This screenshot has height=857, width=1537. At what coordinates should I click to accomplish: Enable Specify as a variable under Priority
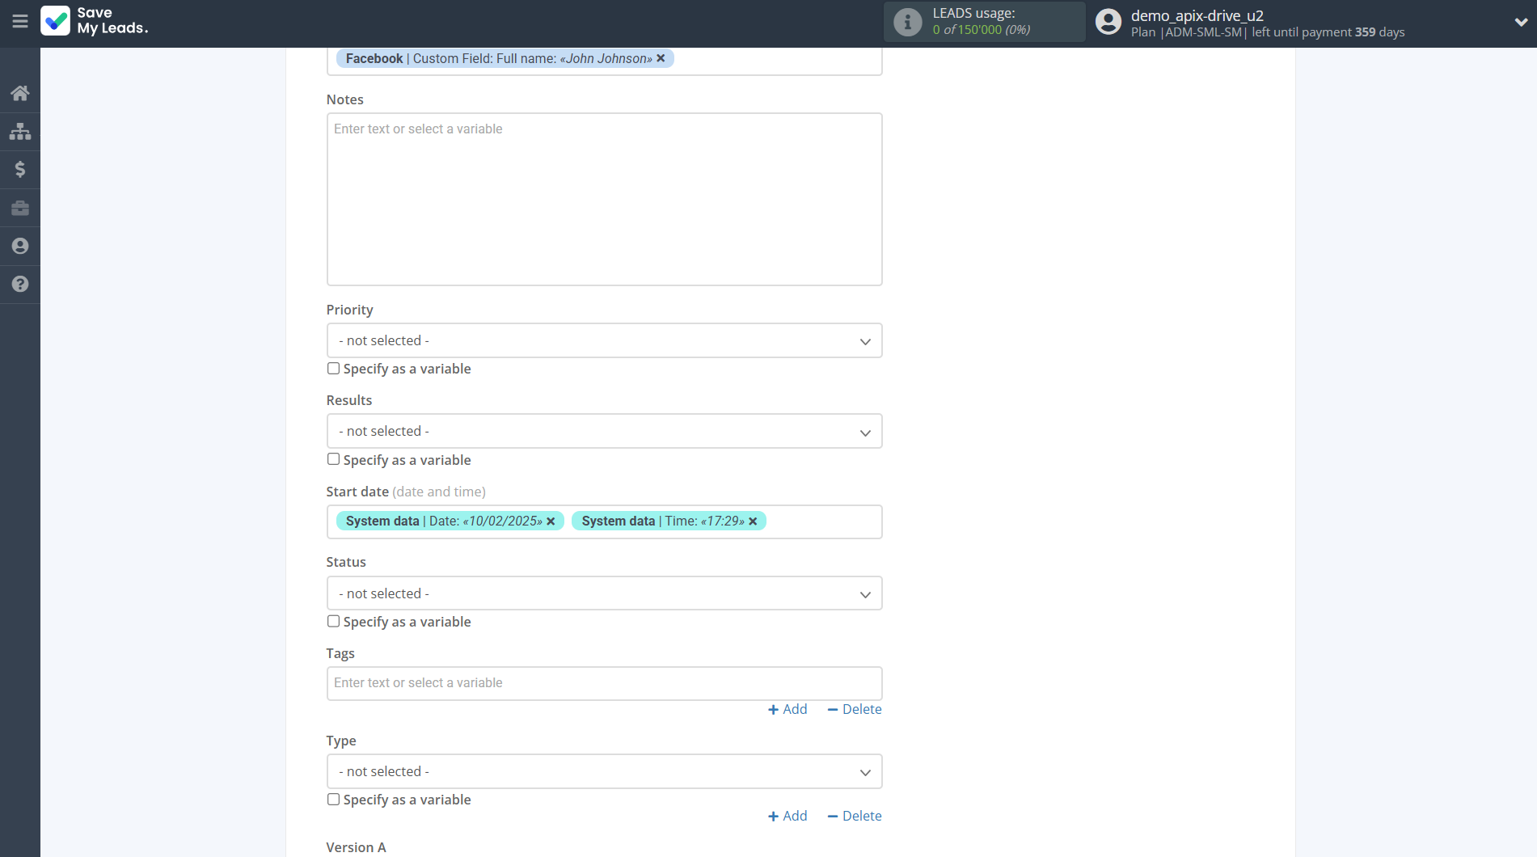333,369
